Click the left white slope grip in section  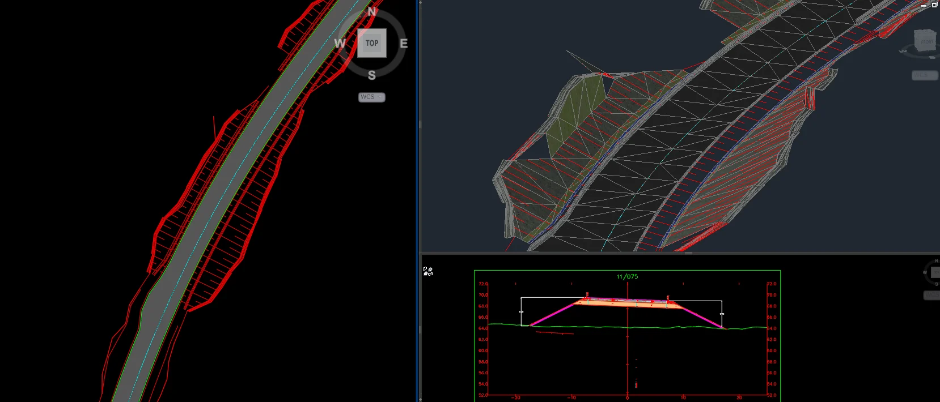521,312
